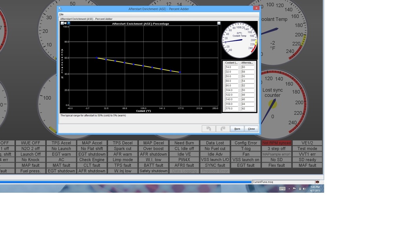Click the battery icon in system tray
The image size is (402, 226).
pos(300,189)
